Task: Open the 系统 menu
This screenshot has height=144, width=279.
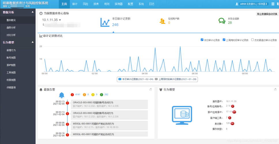Action: (x=141, y=4)
